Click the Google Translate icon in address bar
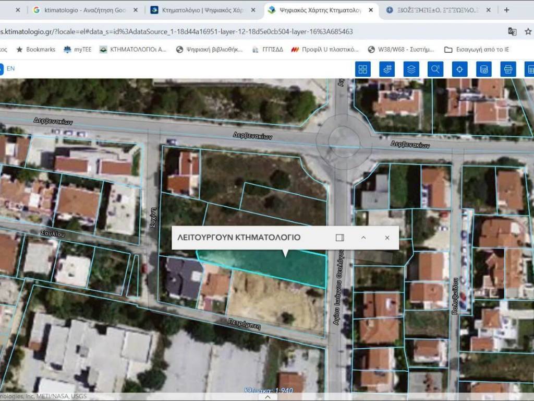 [x=512, y=31]
